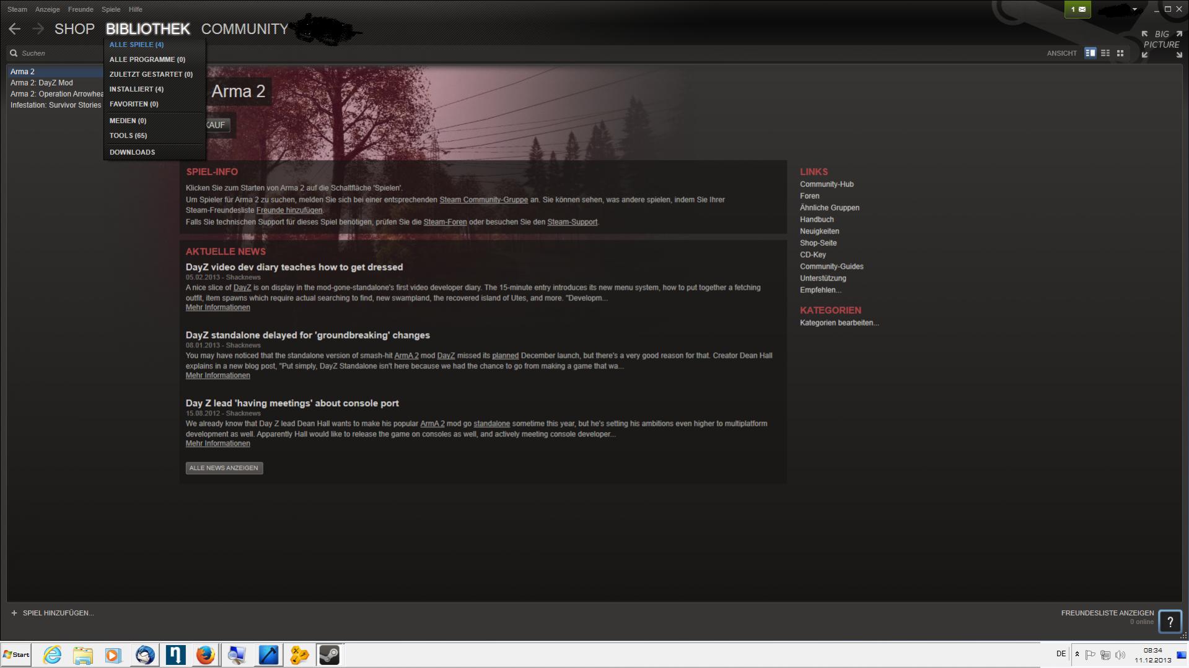
Task: Go back with the left arrow
Action: pyautogui.click(x=15, y=29)
